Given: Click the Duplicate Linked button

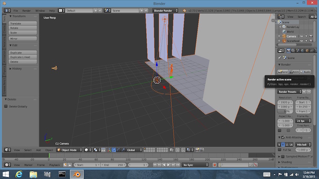Looking at the screenshot, I should click(23, 57).
